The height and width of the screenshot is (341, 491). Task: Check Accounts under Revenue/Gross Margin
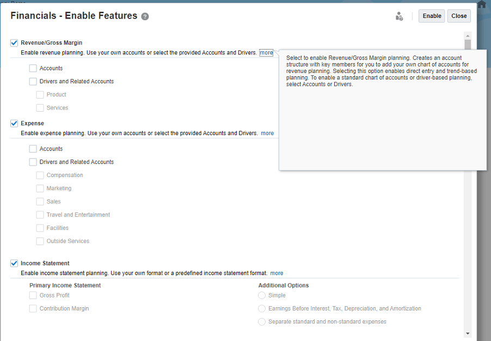(x=33, y=68)
